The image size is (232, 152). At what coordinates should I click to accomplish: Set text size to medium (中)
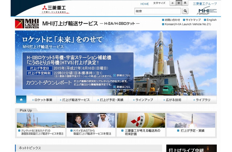click(179, 3)
